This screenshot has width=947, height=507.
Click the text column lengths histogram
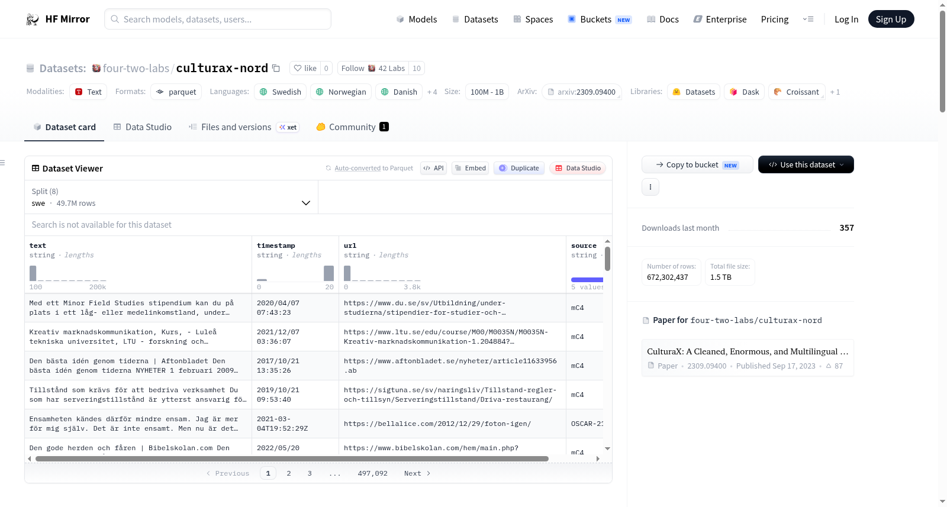pyautogui.click(x=68, y=273)
